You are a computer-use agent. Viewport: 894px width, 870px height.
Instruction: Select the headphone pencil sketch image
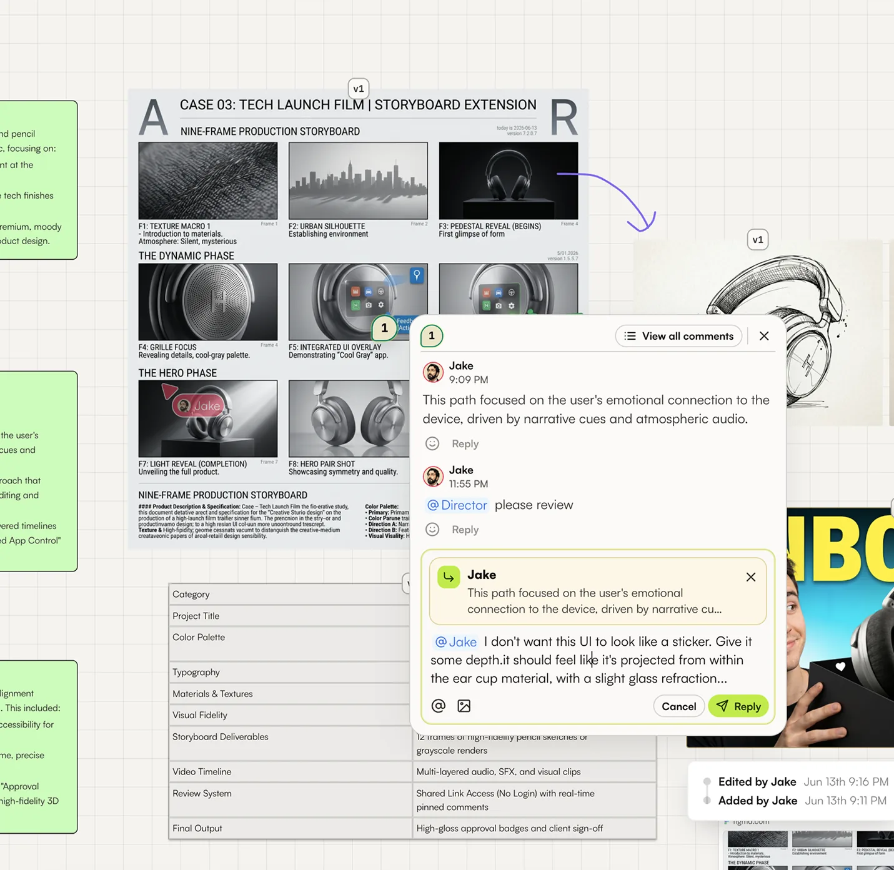click(x=758, y=334)
